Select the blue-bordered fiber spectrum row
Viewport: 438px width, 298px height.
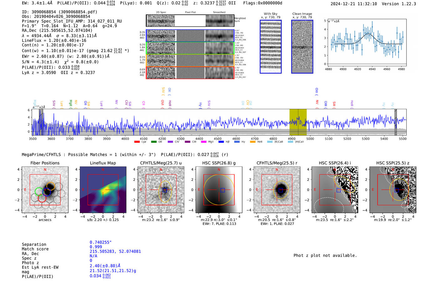(x=190, y=36)
